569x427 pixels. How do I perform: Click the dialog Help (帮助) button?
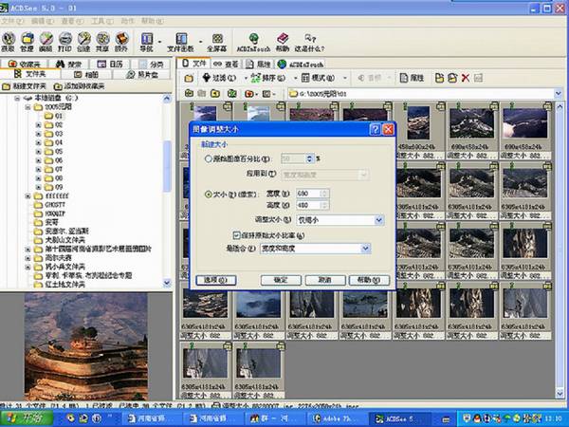click(369, 280)
